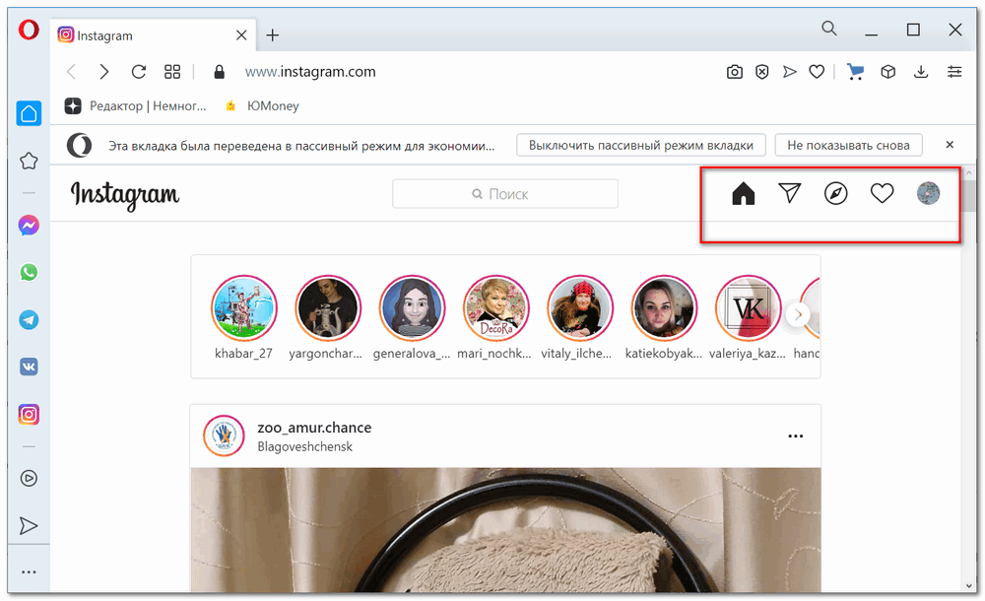985x601 pixels.
Task: Add page to bookmarks with heart icon
Action: coord(817,72)
